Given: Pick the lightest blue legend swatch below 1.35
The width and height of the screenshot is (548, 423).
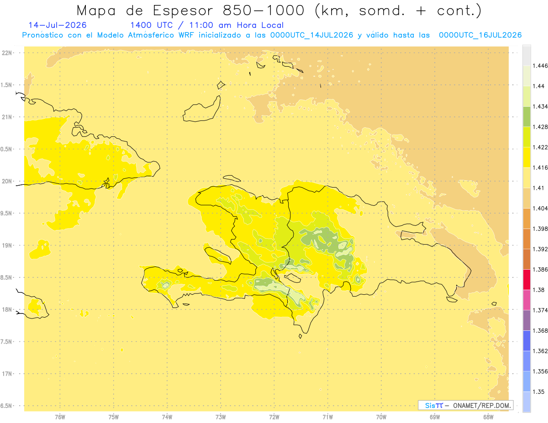Looking at the screenshot, I should [527, 402].
